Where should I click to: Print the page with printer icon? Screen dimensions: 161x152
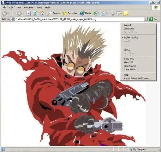112,13
